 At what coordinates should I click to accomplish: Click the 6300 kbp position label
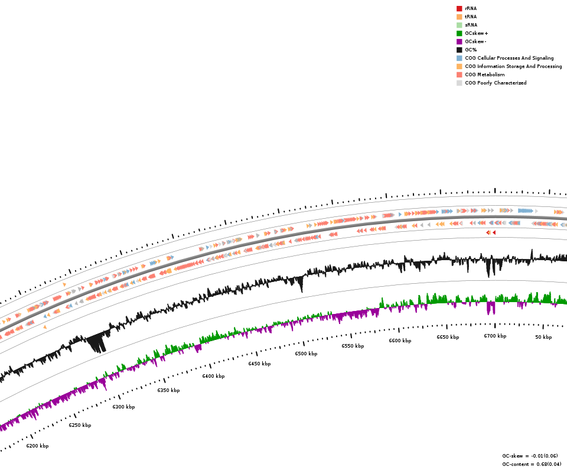123,407
